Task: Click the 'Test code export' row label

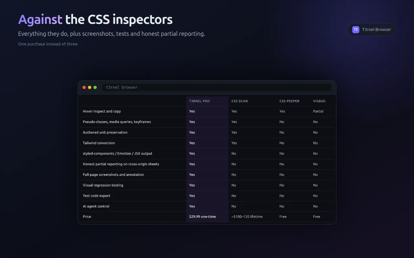Action: click(x=96, y=196)
